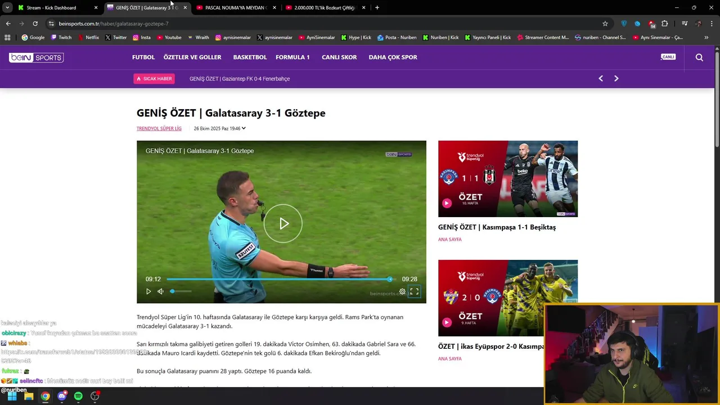Open the Netflix bookmark
The image size is (720, 405).
coord(88,38)
